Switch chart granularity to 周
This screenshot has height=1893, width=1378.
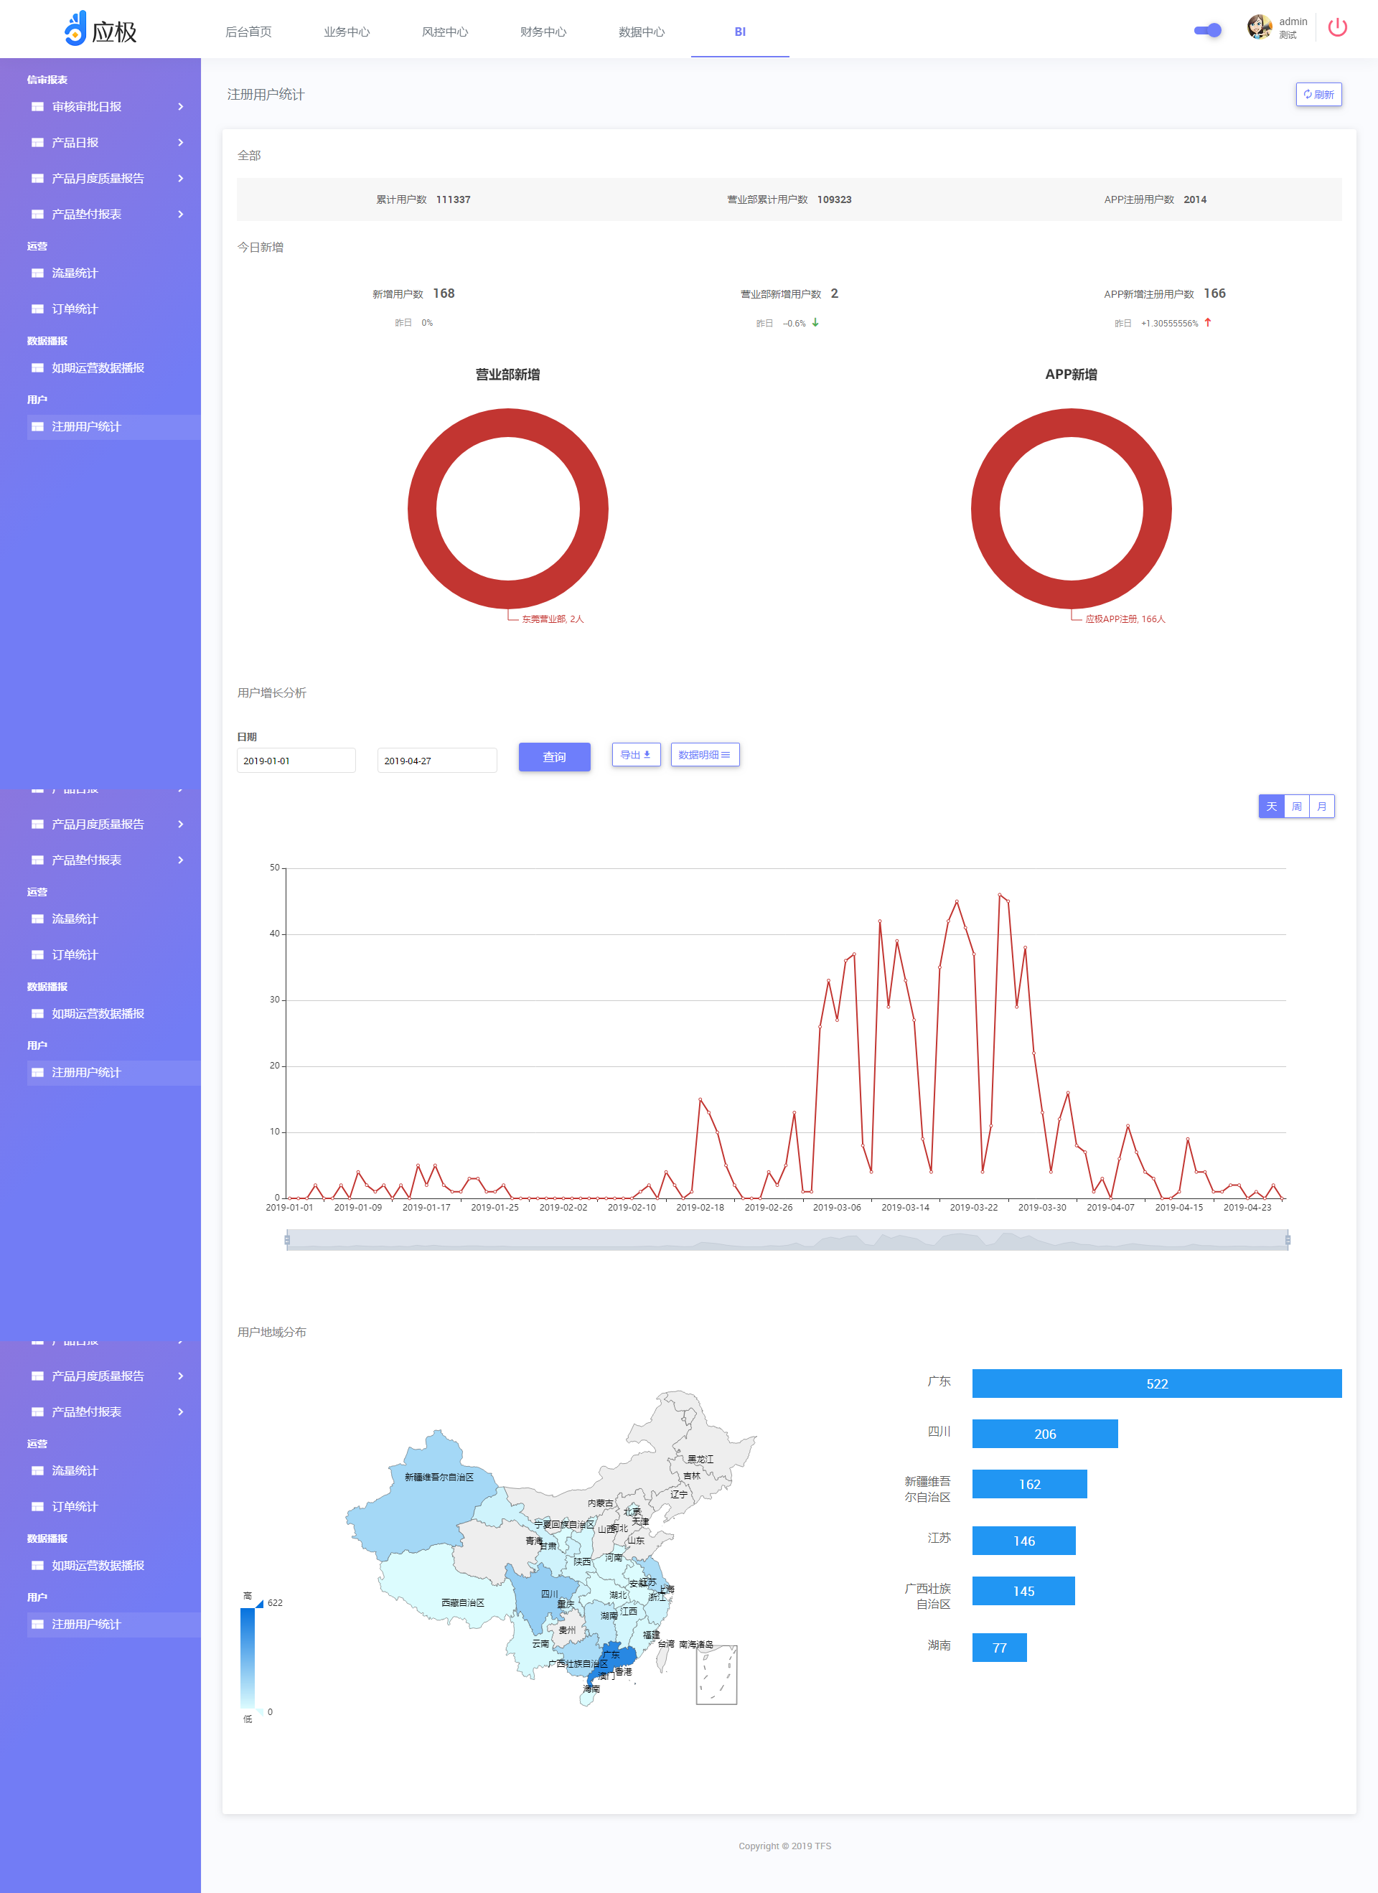coord(1296,807)
